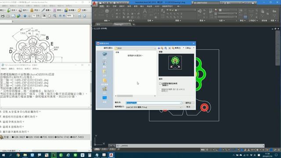Open the Comment button in Acrobat toolbar

[82, 10]
